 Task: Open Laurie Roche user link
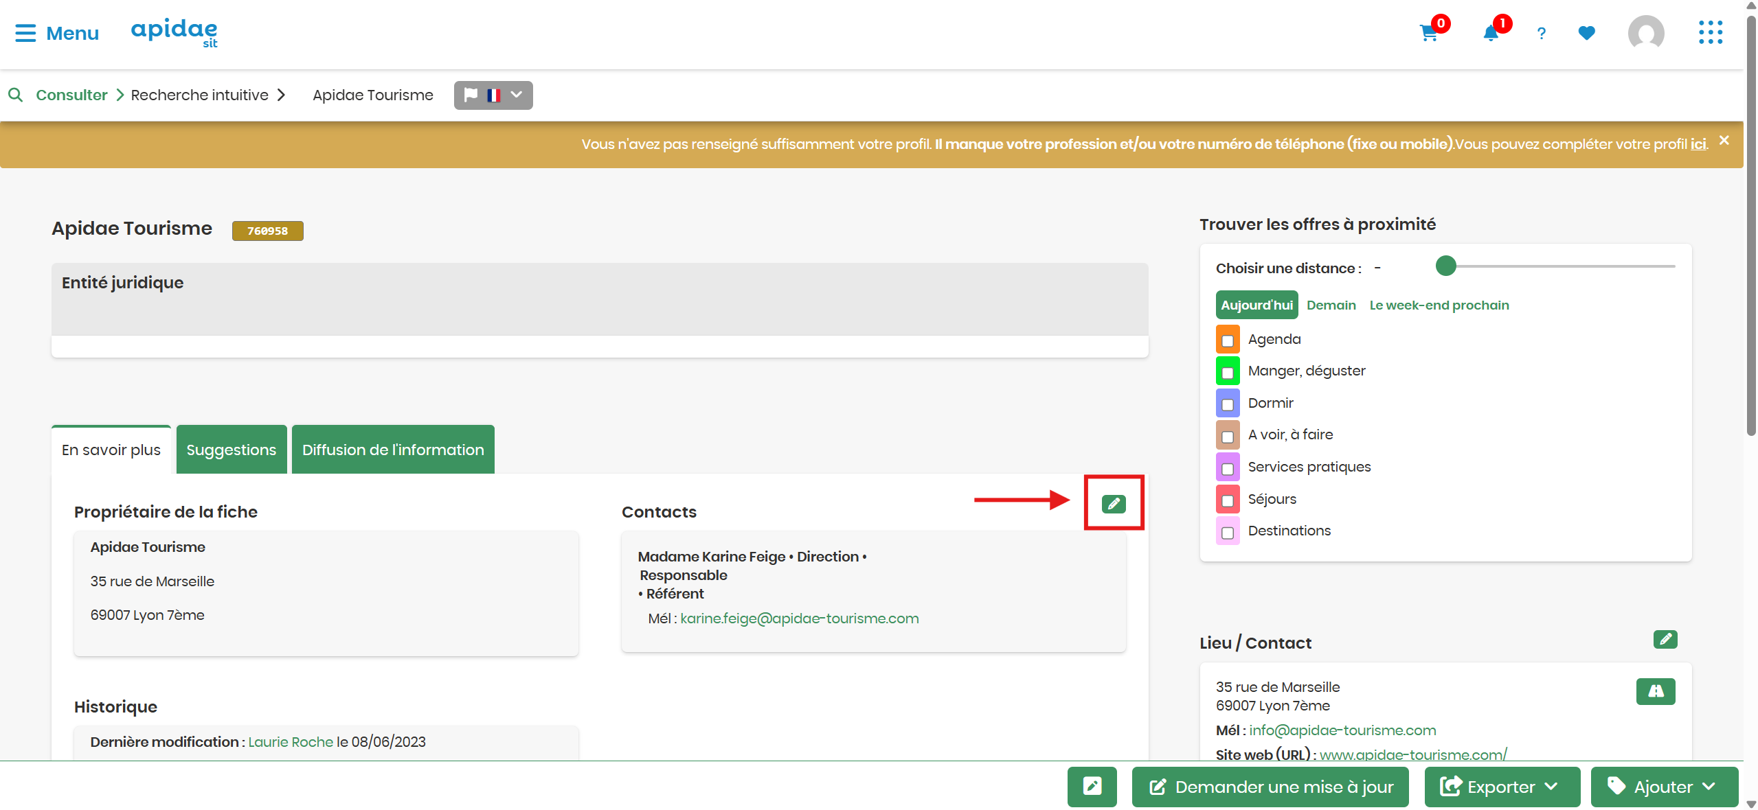(291, 741)
